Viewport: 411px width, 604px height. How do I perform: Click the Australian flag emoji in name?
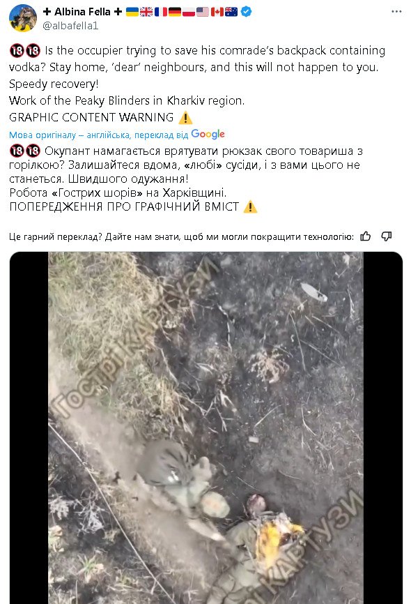click(x=231, y=12)
